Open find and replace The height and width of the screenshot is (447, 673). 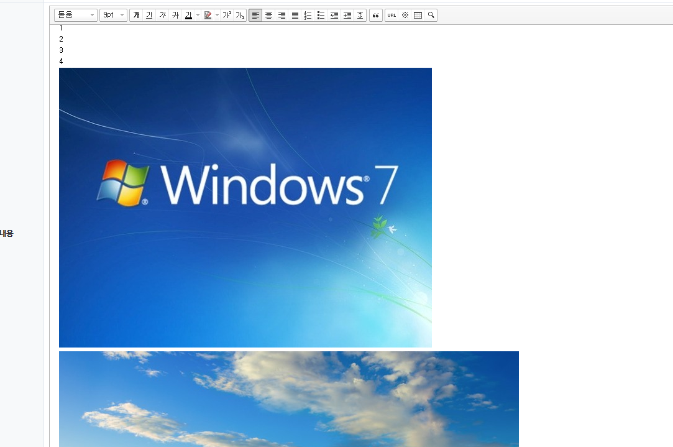click(431, 15)
